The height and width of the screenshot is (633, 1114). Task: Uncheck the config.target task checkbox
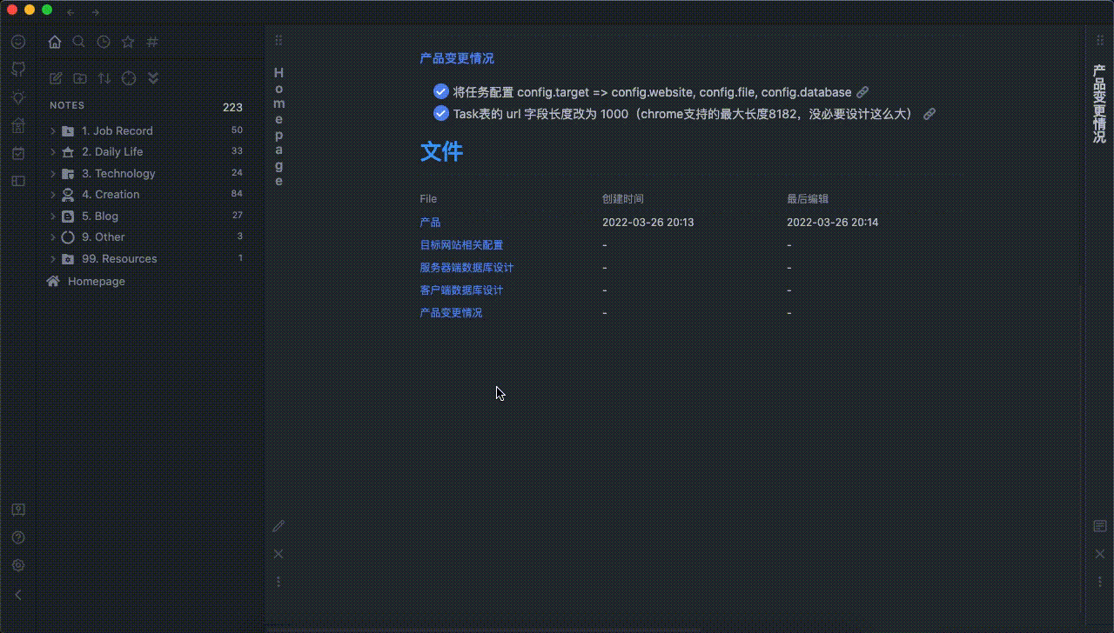pos(440,91)
